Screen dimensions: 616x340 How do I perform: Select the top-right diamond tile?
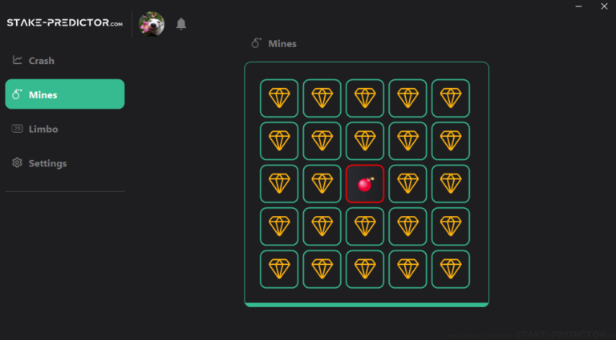click(451, 98)
